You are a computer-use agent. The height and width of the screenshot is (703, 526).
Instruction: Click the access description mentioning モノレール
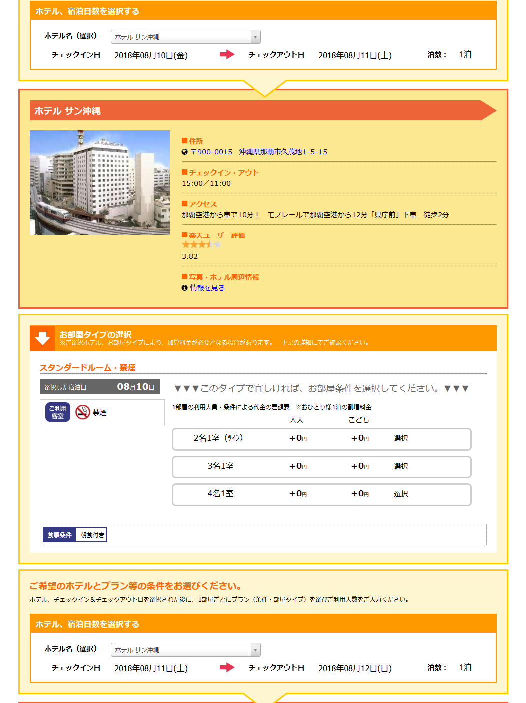315,215
